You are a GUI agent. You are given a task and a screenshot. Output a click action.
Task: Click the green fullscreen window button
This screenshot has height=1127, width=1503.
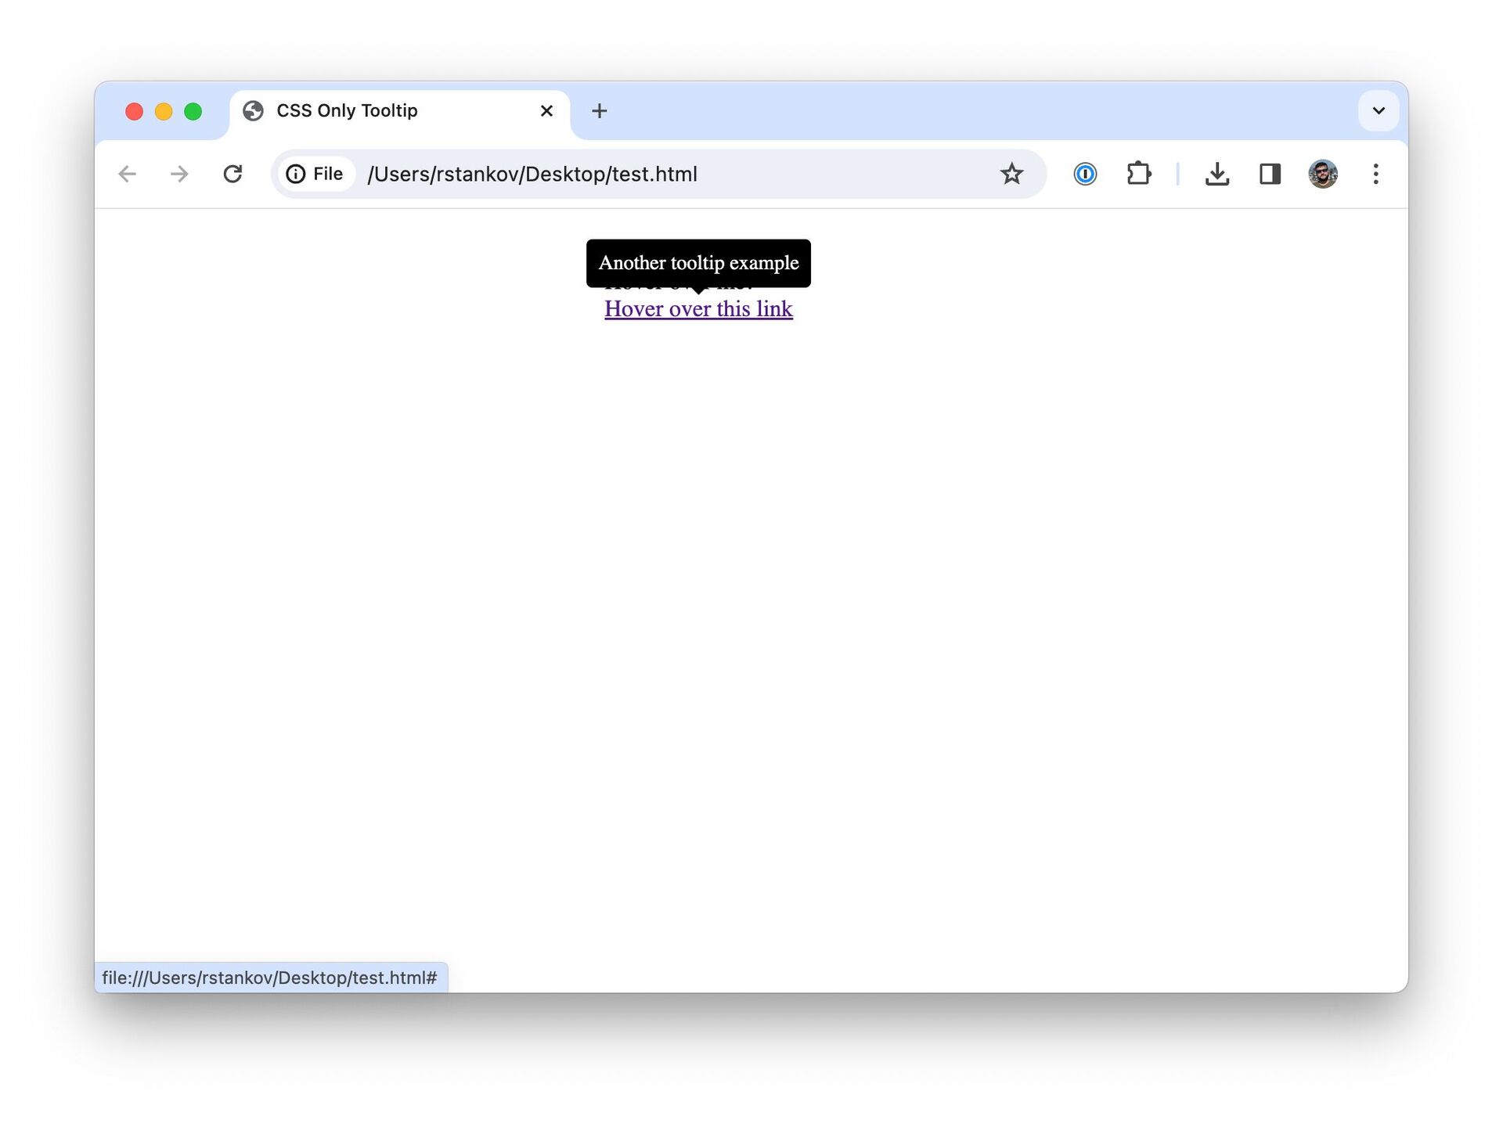coord(193,111)
